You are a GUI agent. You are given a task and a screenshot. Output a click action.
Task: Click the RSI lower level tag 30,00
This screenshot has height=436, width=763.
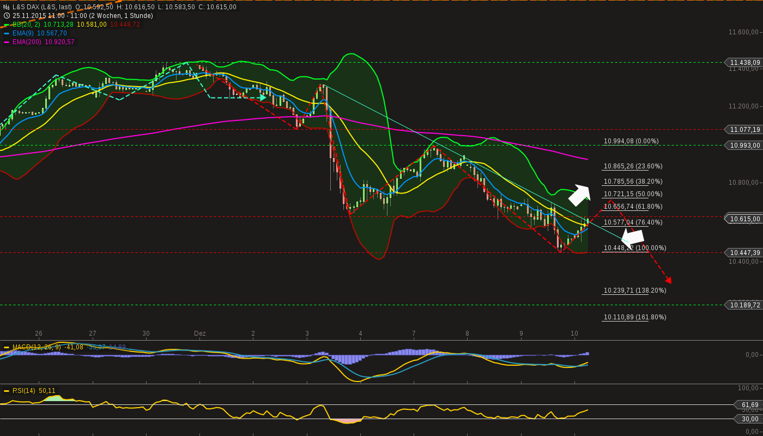point(748,419)
